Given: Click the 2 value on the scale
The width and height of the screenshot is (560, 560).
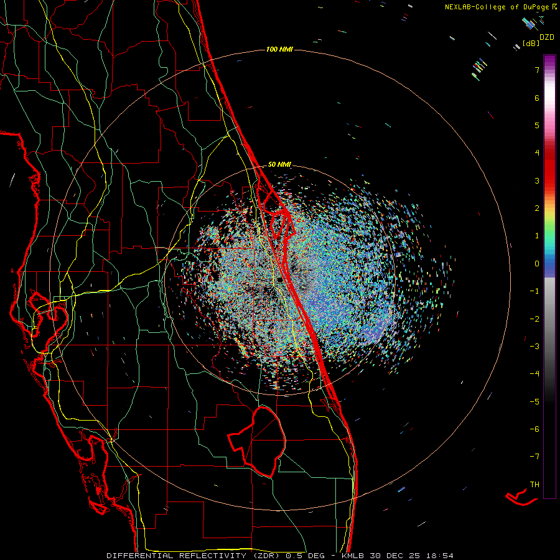Looking at the screenshot, I should 537,208.
